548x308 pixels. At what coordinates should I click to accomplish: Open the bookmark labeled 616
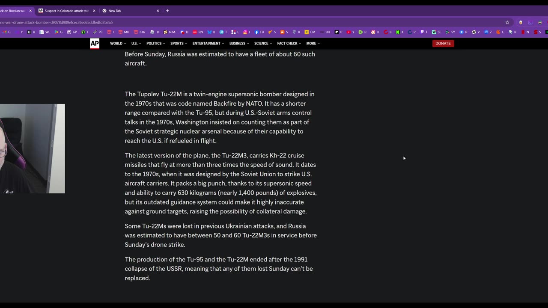tap(140, 32)
